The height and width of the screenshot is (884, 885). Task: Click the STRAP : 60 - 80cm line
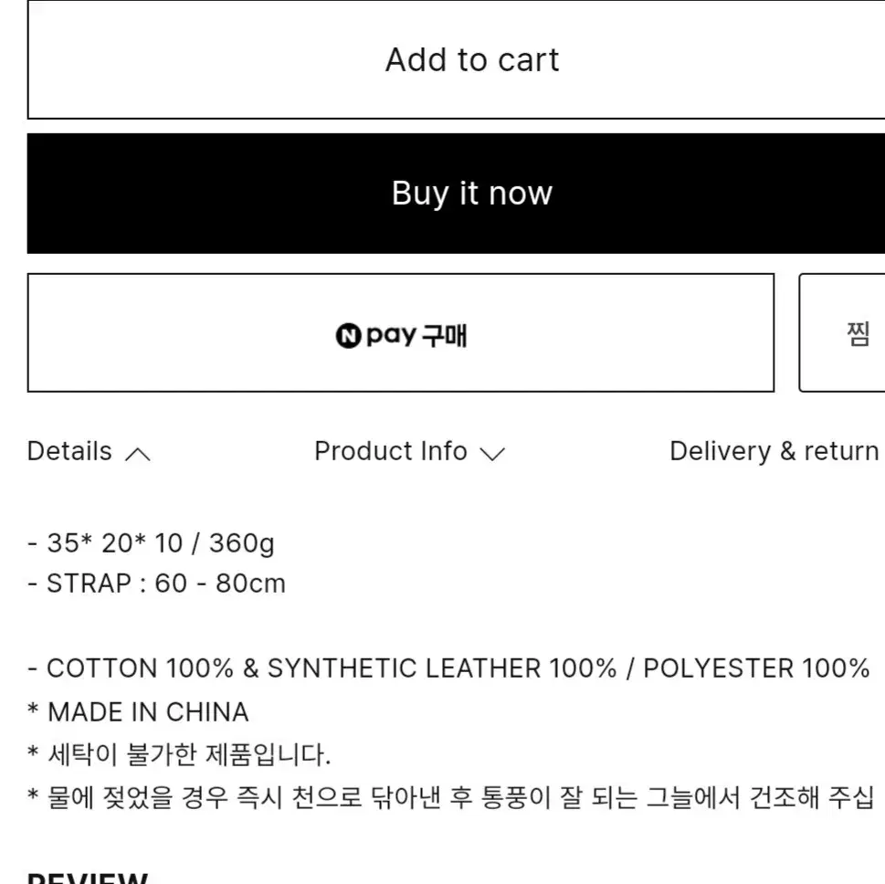[x=156, y=584]
